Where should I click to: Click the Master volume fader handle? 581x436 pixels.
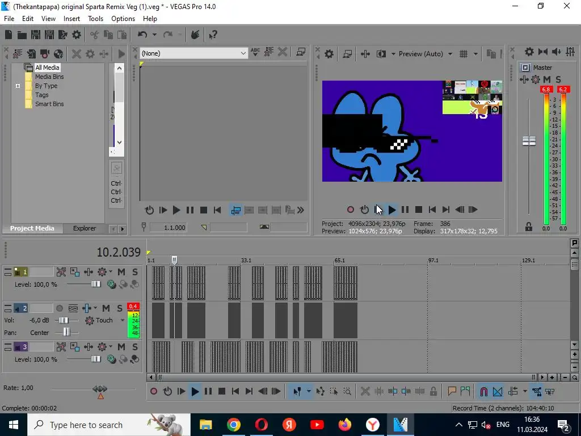pos(529,141)
